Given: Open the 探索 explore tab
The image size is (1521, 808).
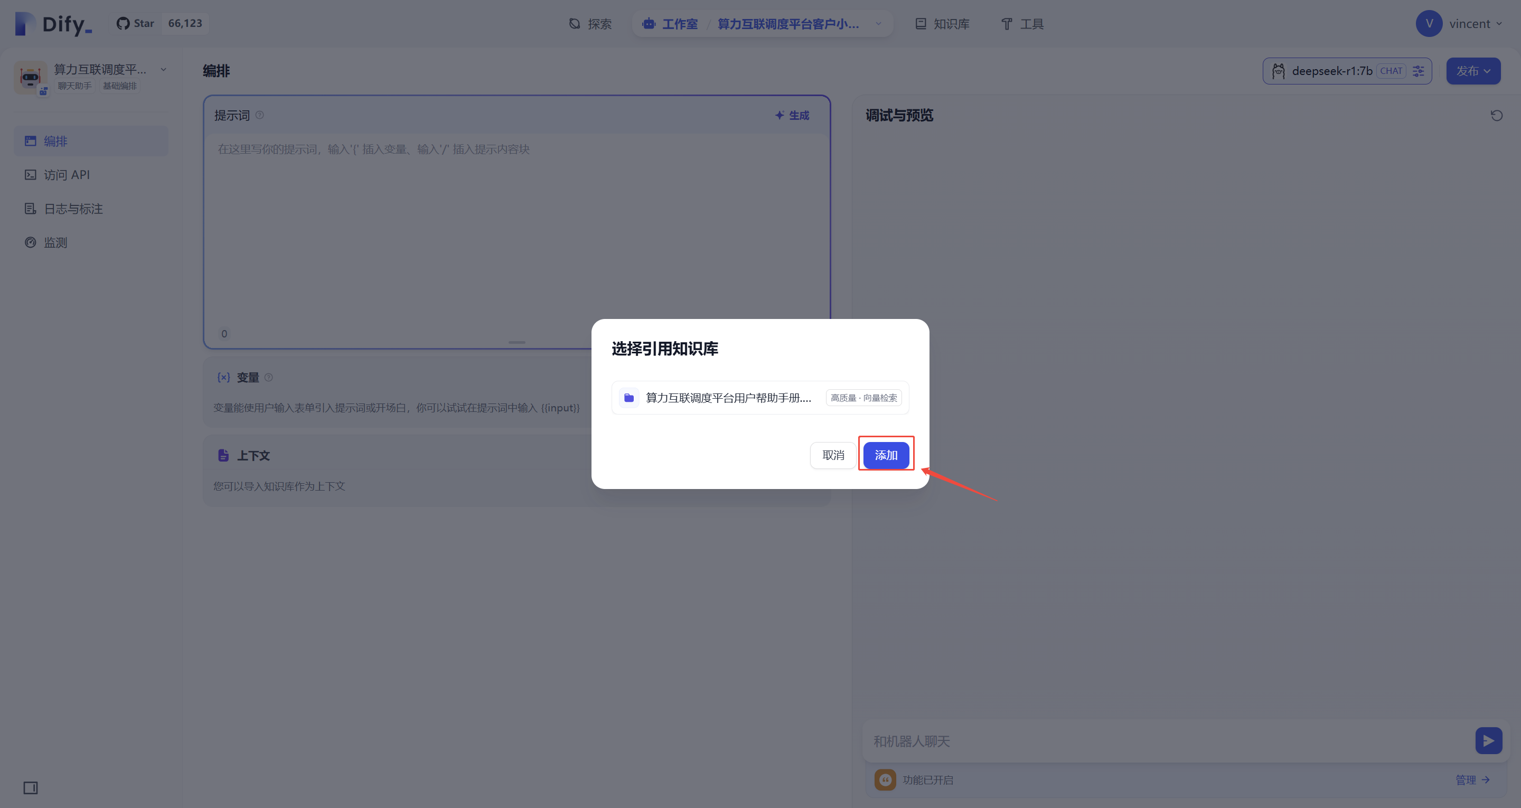Looking at the screenshot, I should click(590, 24).
